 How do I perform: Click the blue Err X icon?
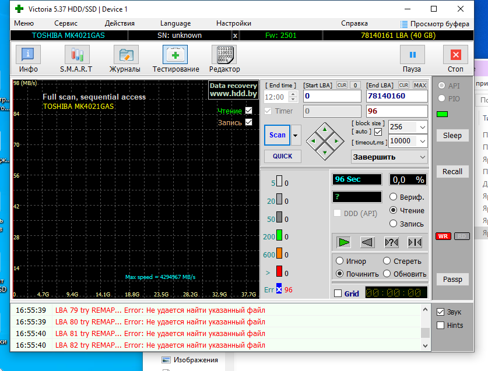(279, 289)
